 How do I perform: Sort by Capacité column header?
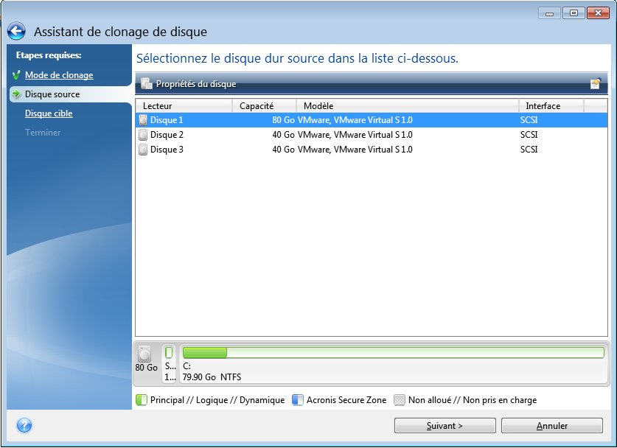click(264, 106)
